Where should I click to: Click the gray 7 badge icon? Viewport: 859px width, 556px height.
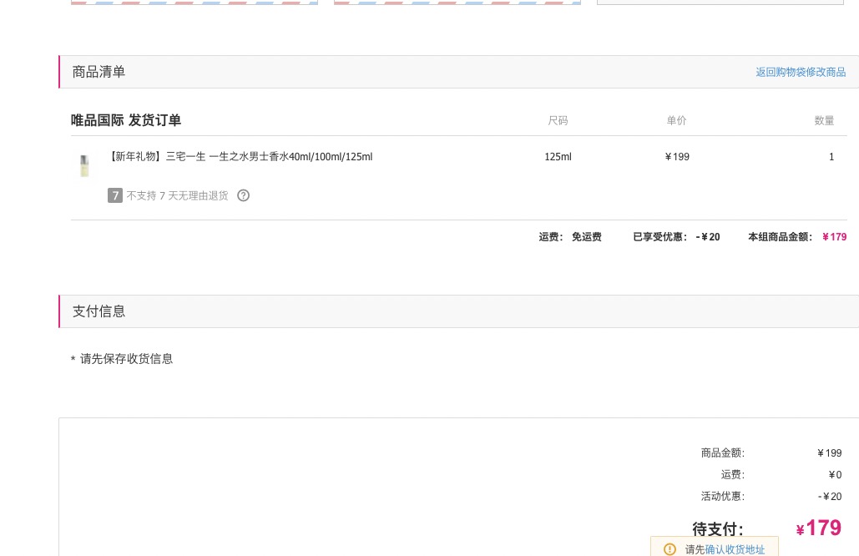pos(115,195)
